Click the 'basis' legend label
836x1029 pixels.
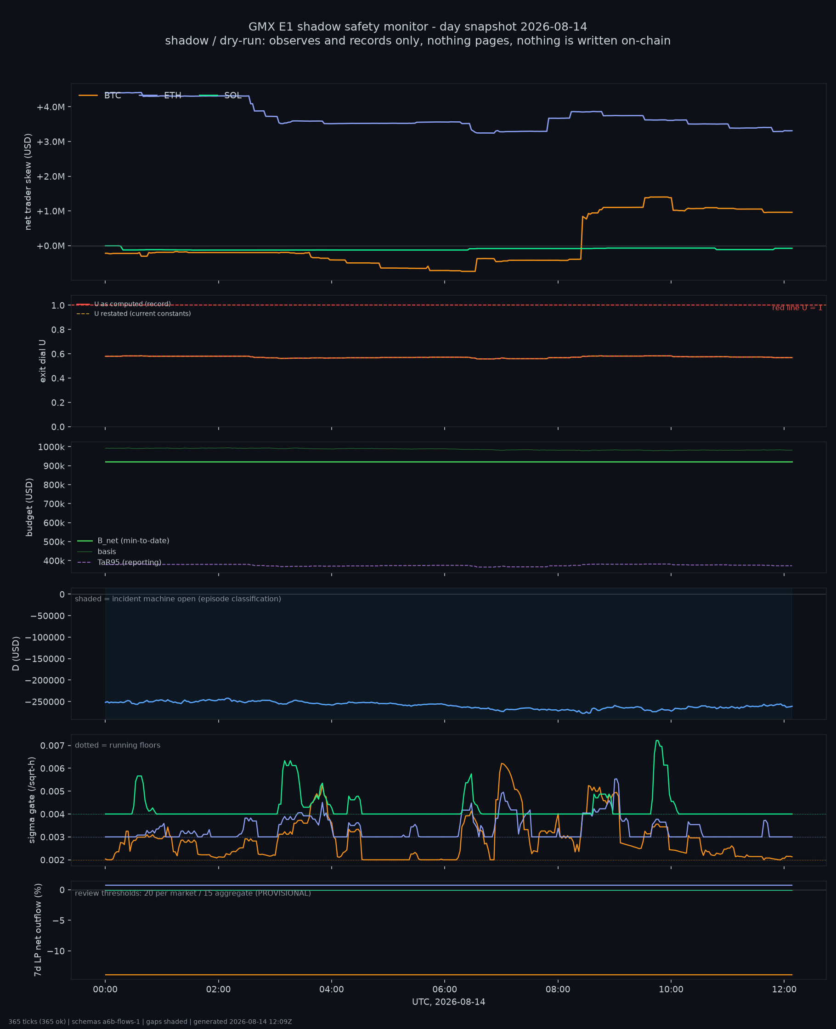tap(107, 551)
